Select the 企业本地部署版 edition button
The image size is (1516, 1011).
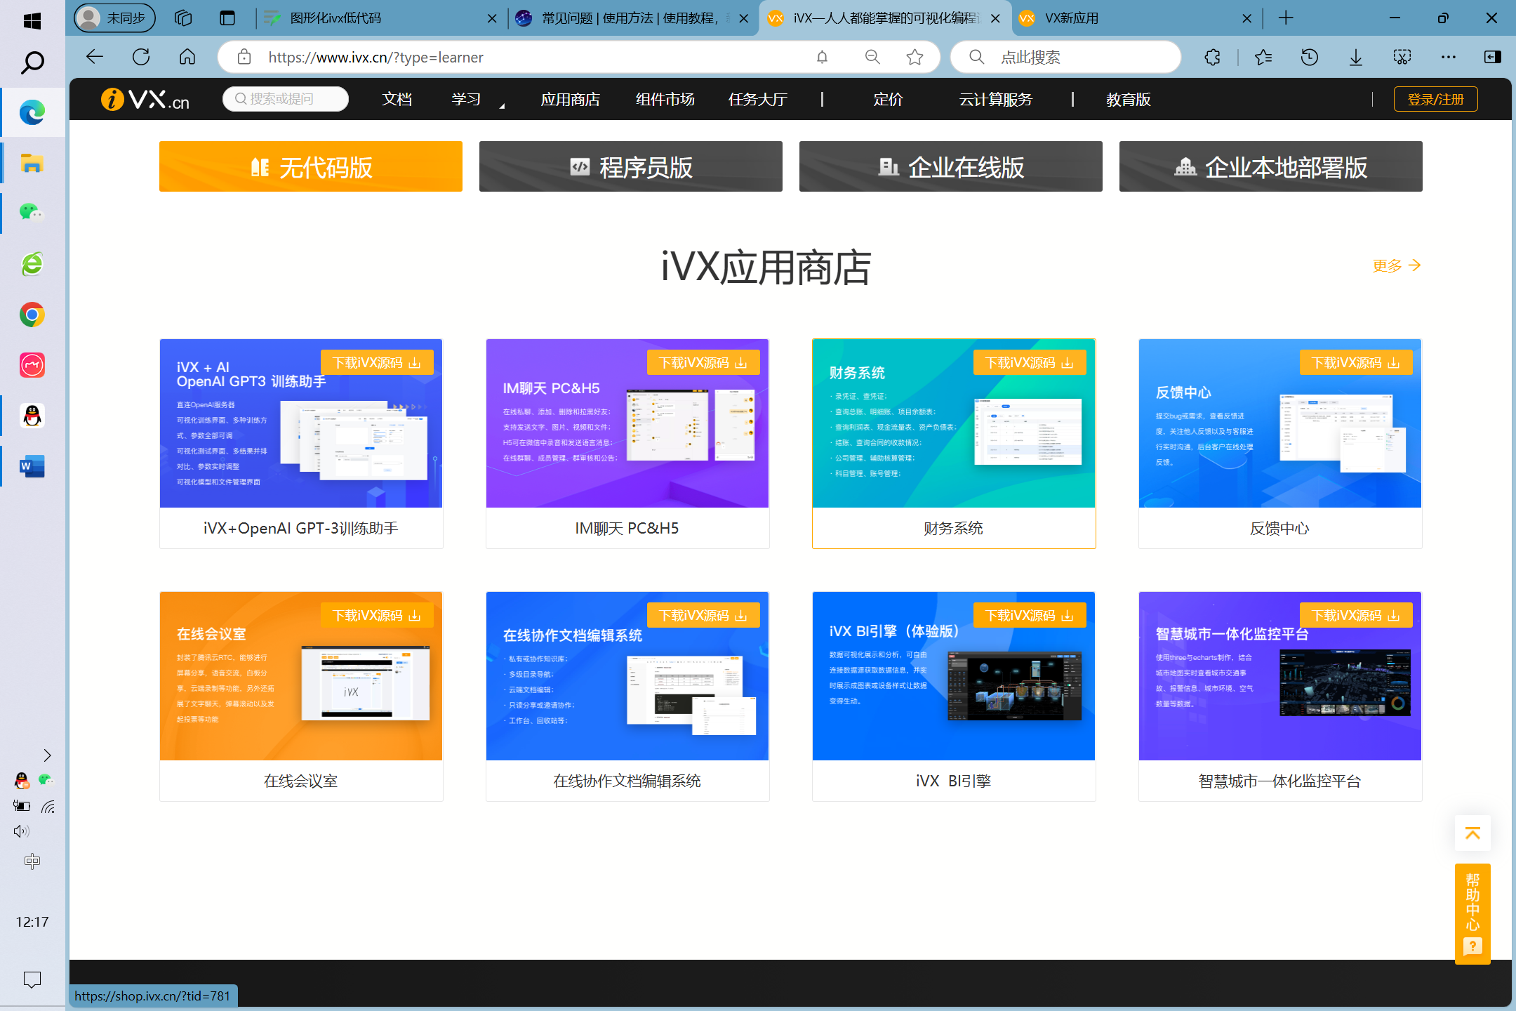click(1271, 166)
